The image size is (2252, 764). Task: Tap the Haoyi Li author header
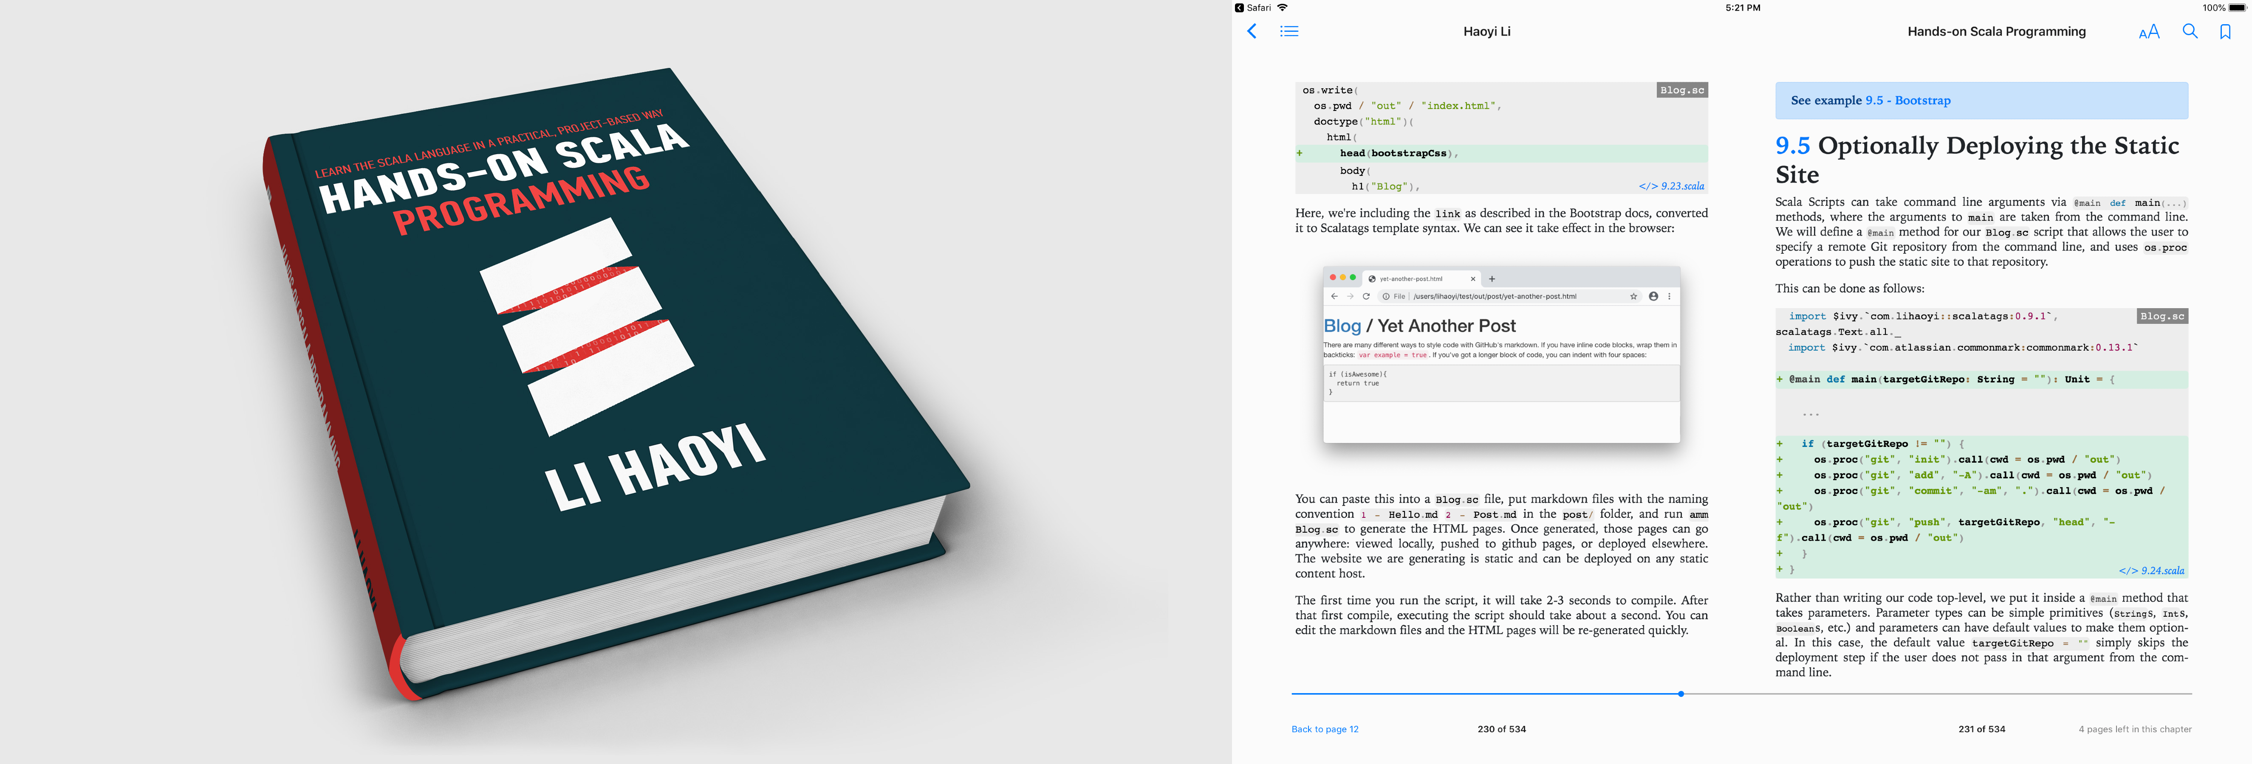1486,31
